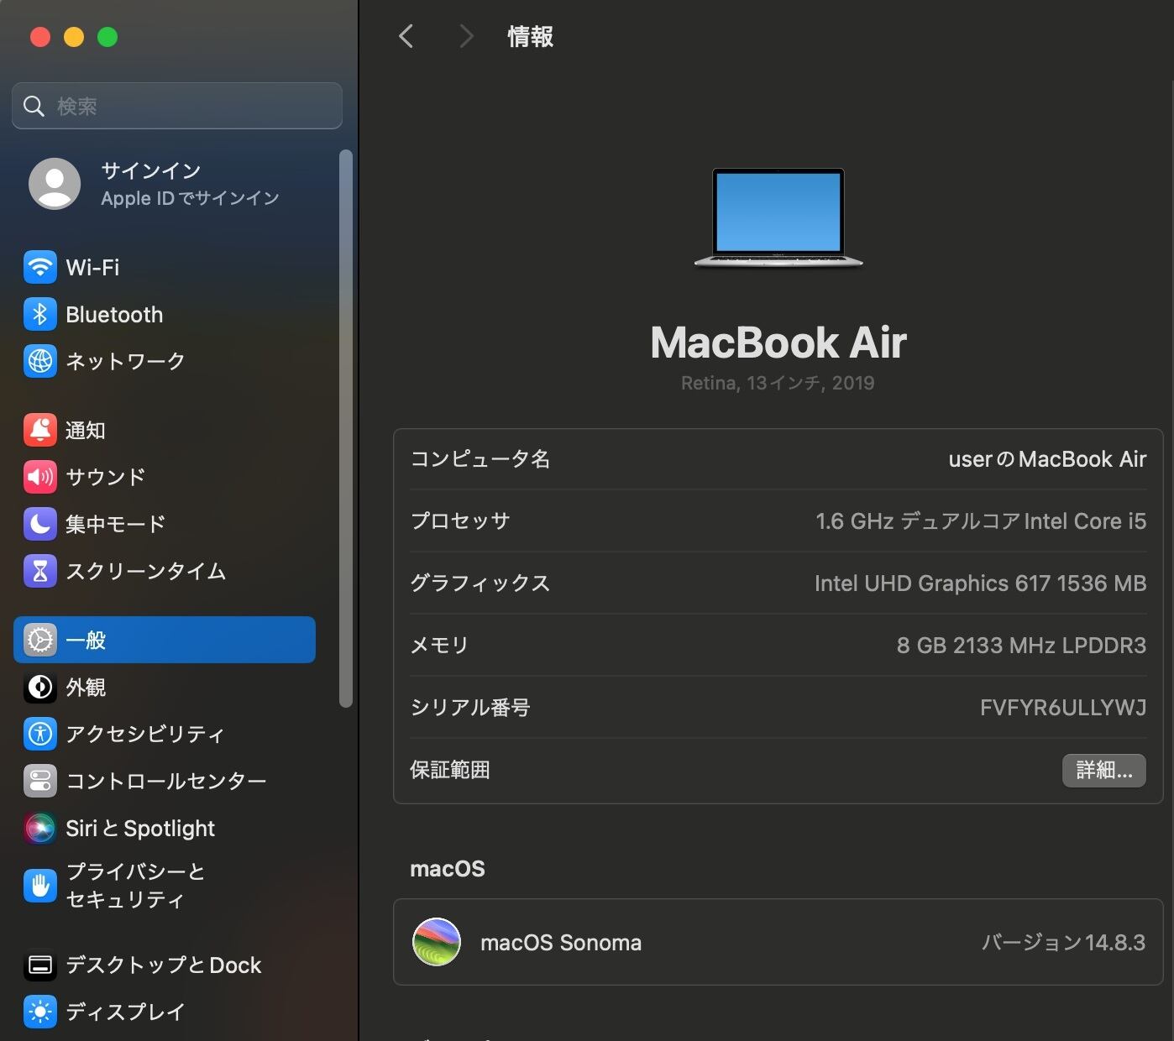Open warranty details with the 詳細… button
This screenshot has height=1041, width=1174.
click(1104, 770)
